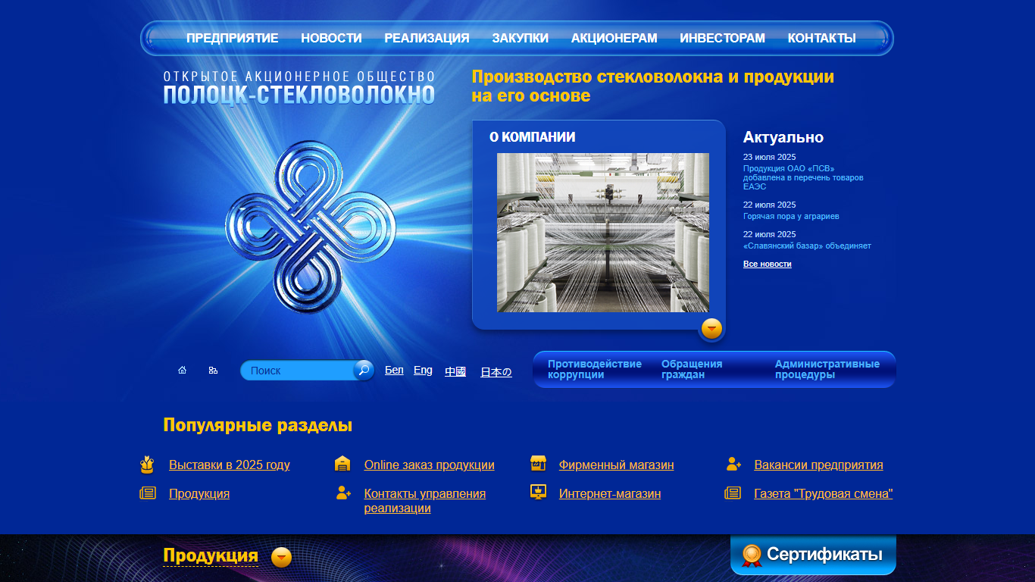This screenshot has height=582, width=1035.
Task: Read news about Продукция ОАО ПСВ
Action: [x=803, y=177]
